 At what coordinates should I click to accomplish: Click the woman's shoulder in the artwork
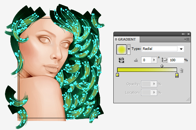[41, 97]
